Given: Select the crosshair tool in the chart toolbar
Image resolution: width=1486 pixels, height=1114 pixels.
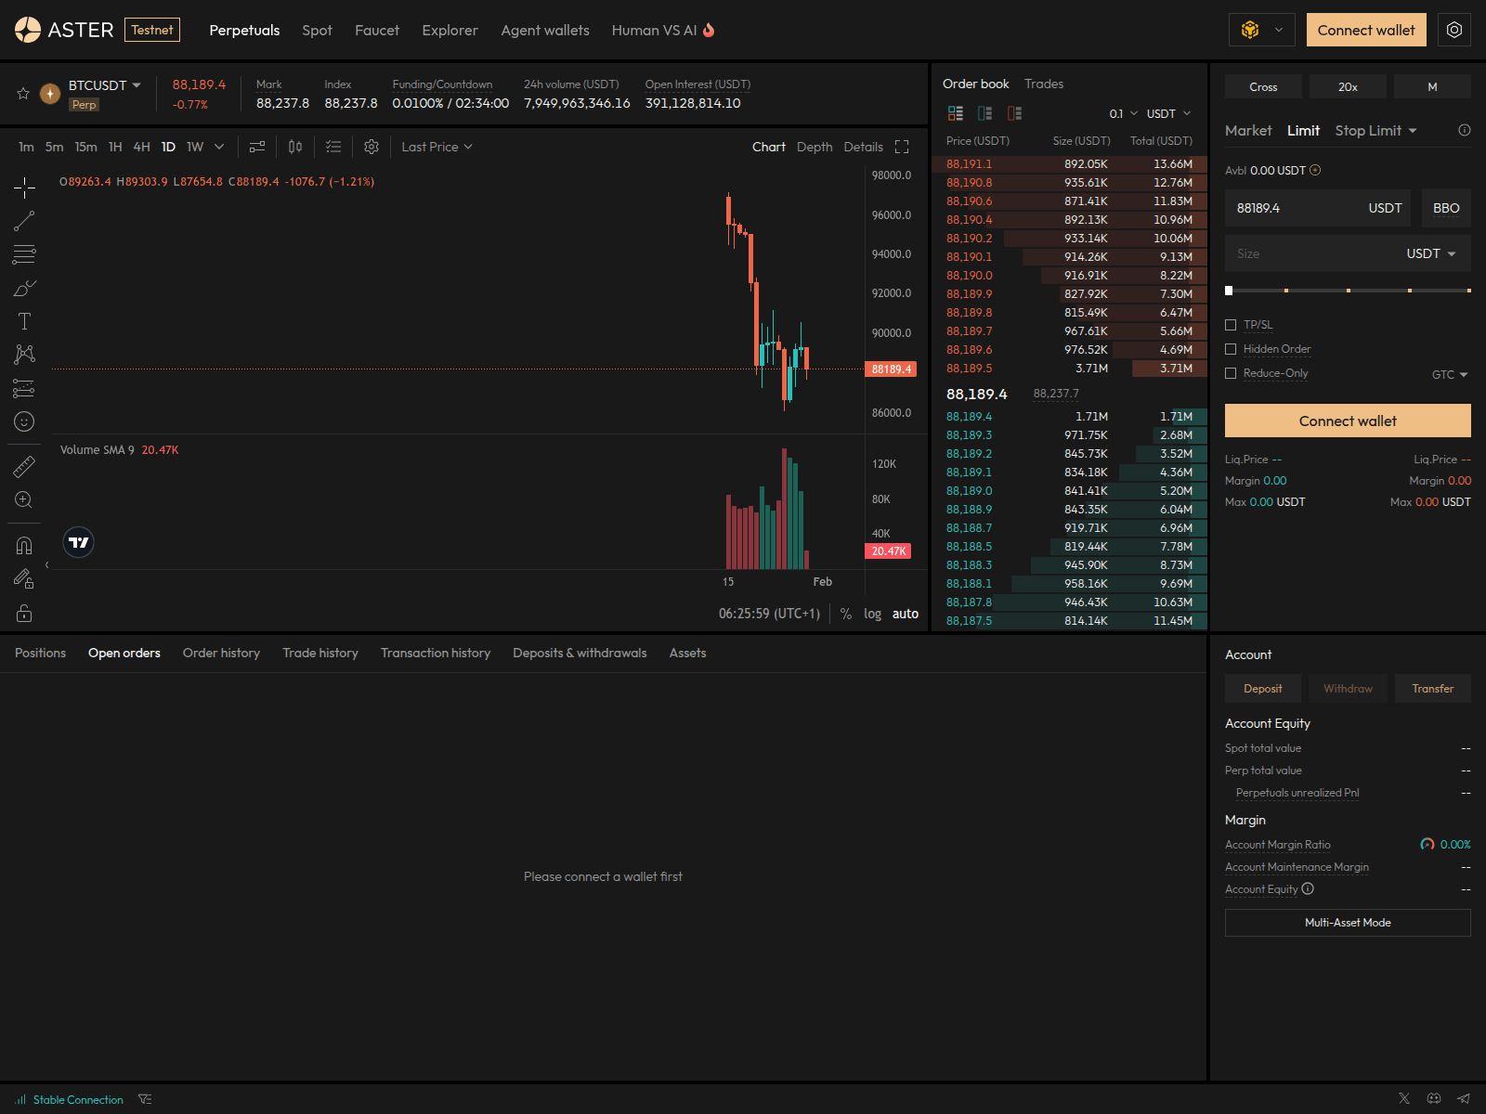Looking at the screenshot, I should click(24, 188).
